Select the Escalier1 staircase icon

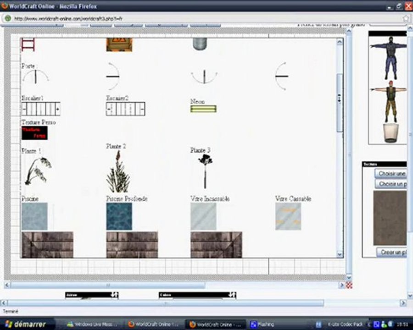[x=41, y=109]
